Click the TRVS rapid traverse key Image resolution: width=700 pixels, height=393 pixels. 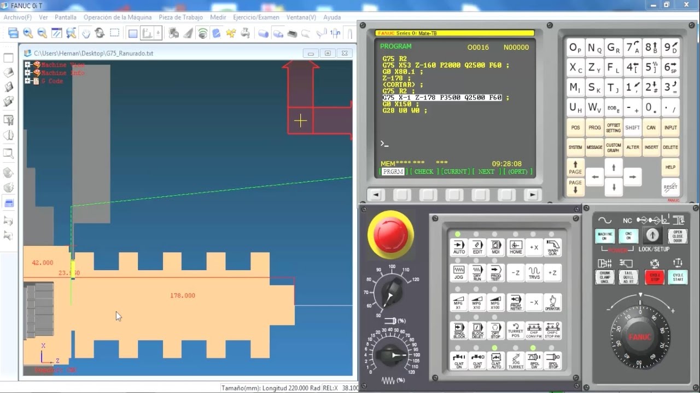click(534, 273)
